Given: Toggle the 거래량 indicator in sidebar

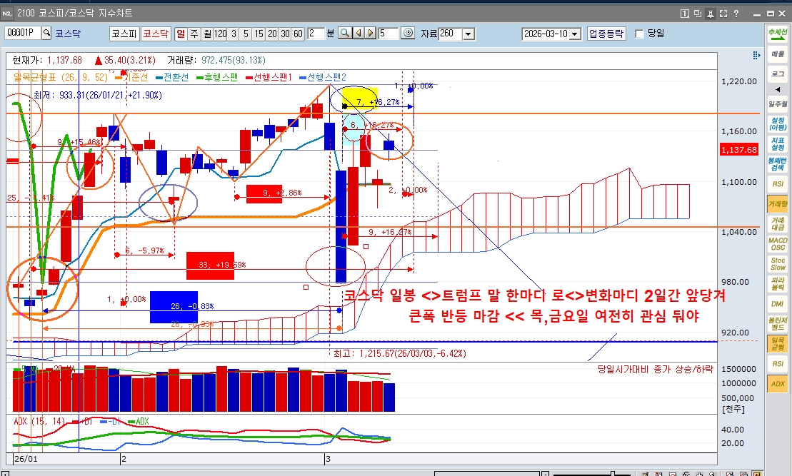Looking at the screenshot, I should 778,204.
